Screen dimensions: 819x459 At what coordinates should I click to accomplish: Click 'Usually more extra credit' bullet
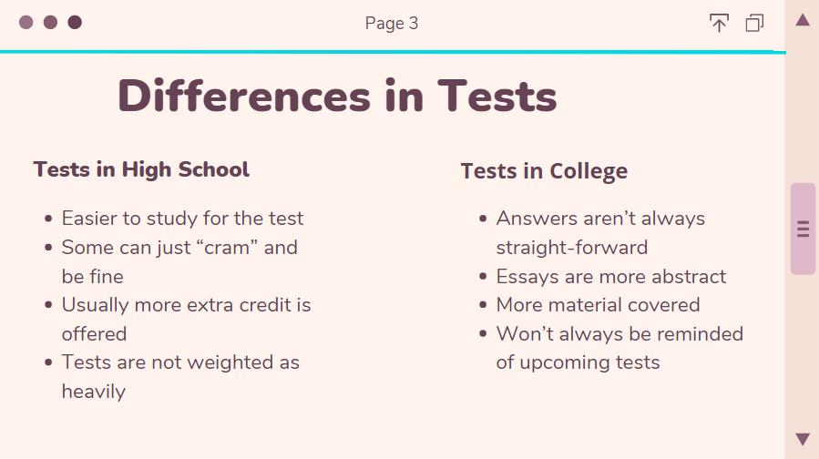click(x=186, y=319)
